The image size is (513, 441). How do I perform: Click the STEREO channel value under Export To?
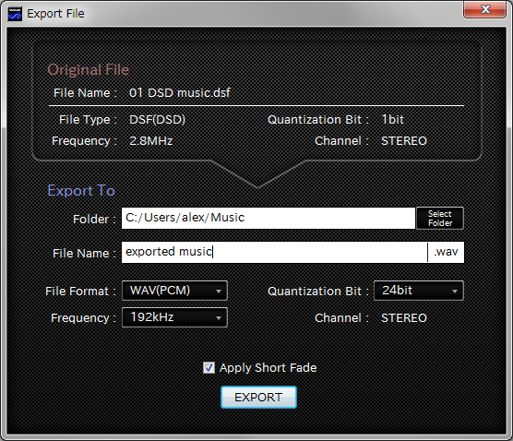[404, 318]
